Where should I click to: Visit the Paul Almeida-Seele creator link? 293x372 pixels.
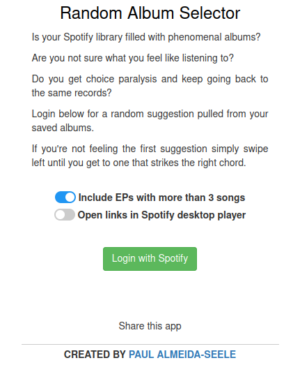pyautogui.click(x=182, y=355)
